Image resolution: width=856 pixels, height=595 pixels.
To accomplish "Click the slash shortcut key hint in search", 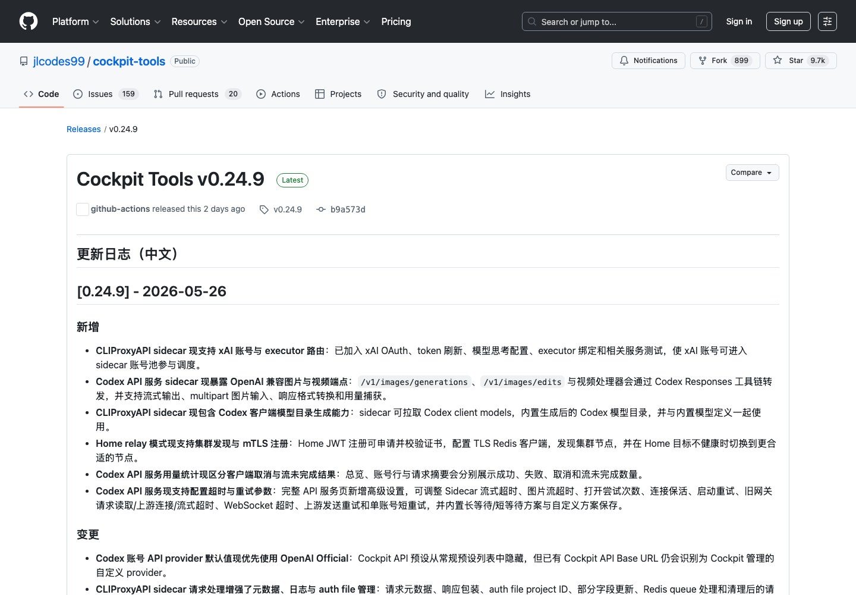I will tap(702, 21).
